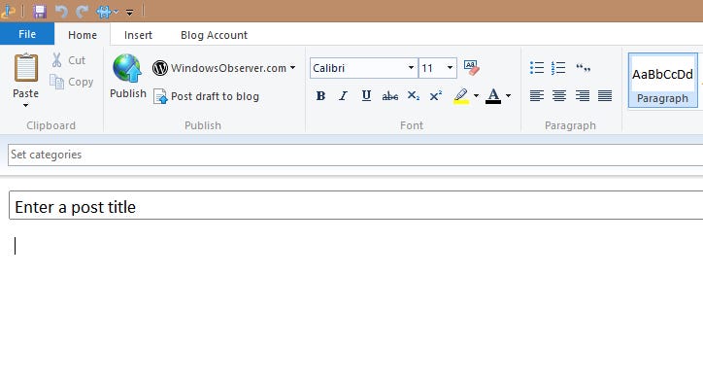This screenshot has height=380, width=703.
Task: Toggle Underline formatting
Action: click(366, 95)
